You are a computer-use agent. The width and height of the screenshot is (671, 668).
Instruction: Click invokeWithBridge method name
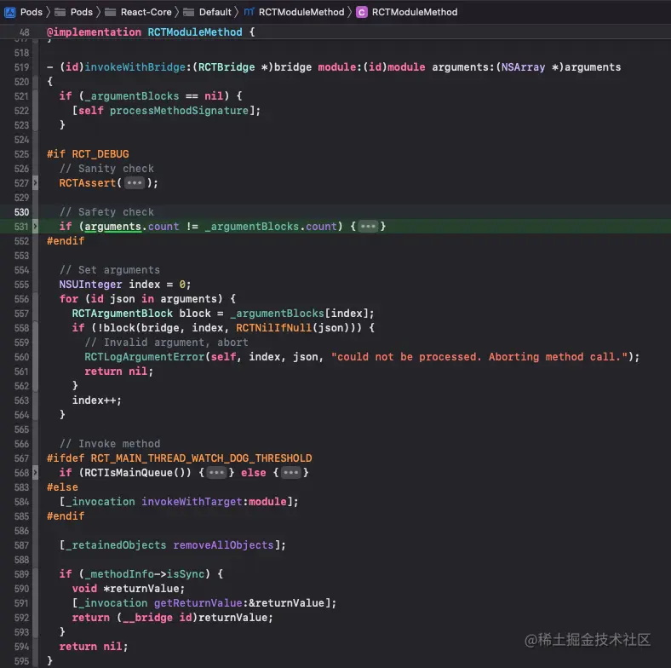coord(135,67)
